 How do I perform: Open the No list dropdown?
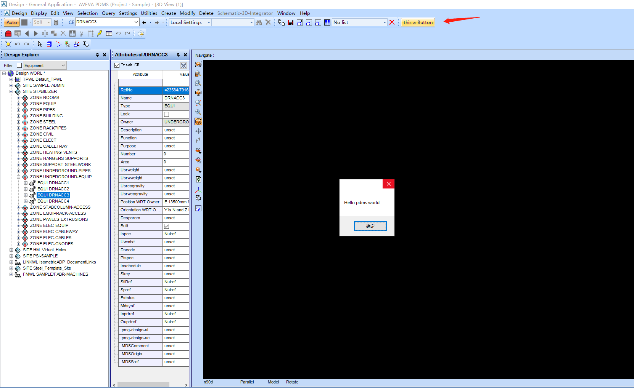click(385, 22)
